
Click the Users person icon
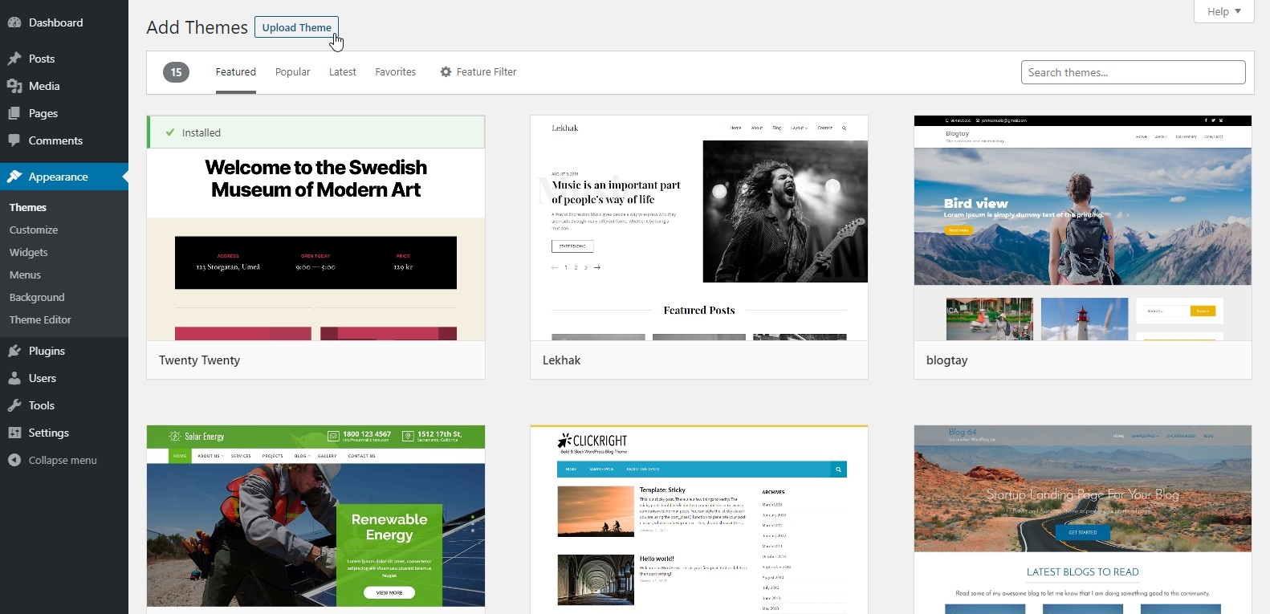tap(14, 378)
